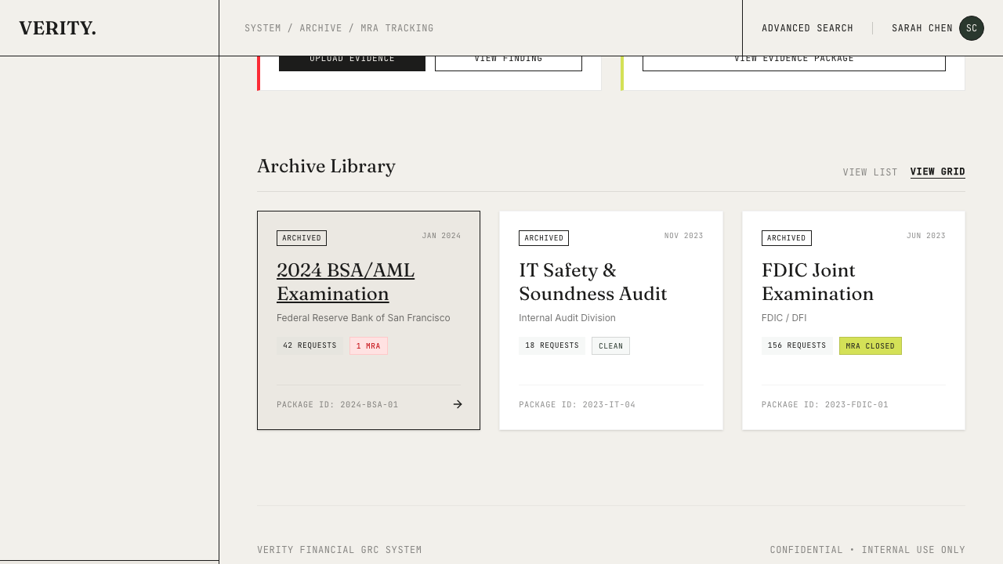This screenshot has height=564, width=1003.
Task: Click Internal Audit Division text
Action: [567, 318]
